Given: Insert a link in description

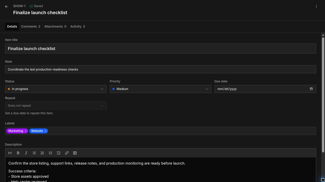Looking at the screenshot, I should pos(67,153).
